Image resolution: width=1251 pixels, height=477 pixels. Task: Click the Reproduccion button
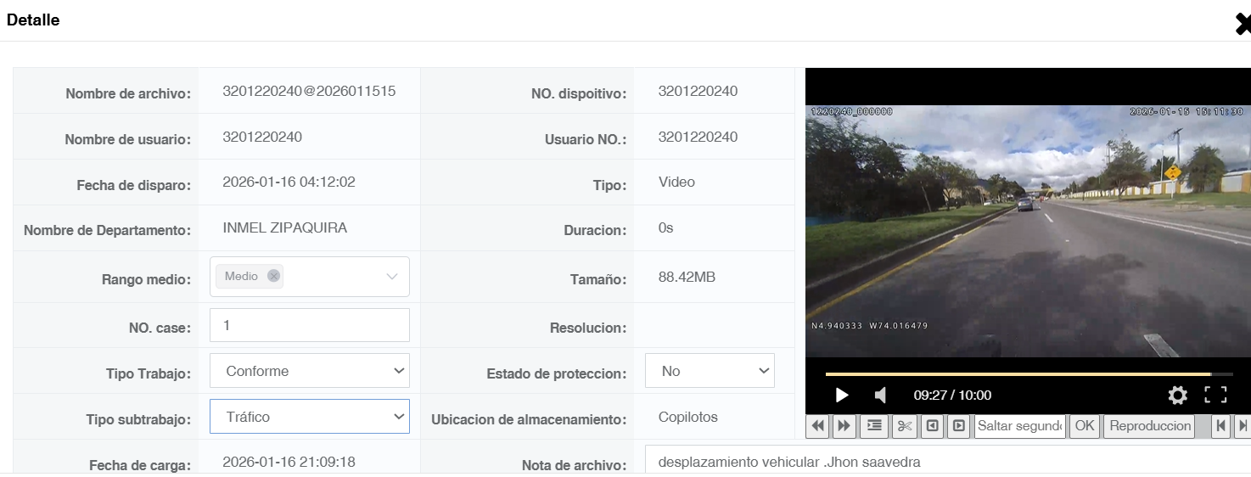[1150, 426]
